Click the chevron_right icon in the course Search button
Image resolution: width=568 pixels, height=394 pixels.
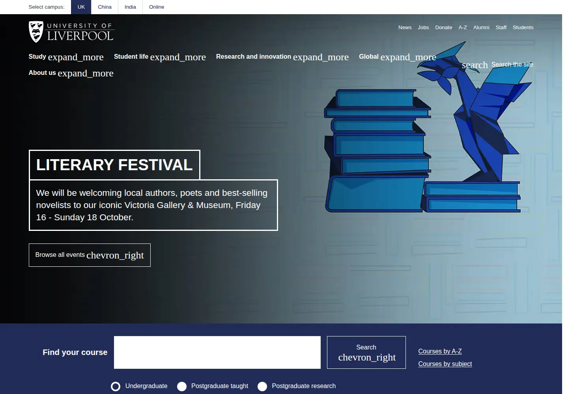tap(367, 357)
